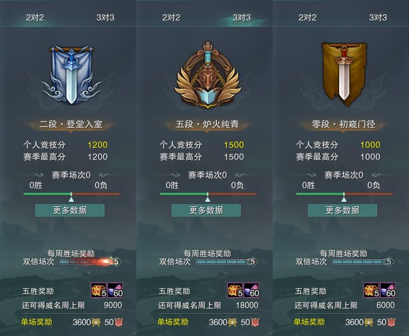Click the blue banner sword rank emblem

pyautogui.click(x=71, y=75)
